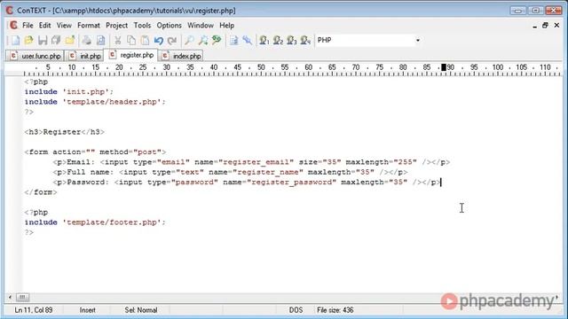Click the Open file folder icon
The width and height of the screenshot is (568, 319).
pos(28,40)
